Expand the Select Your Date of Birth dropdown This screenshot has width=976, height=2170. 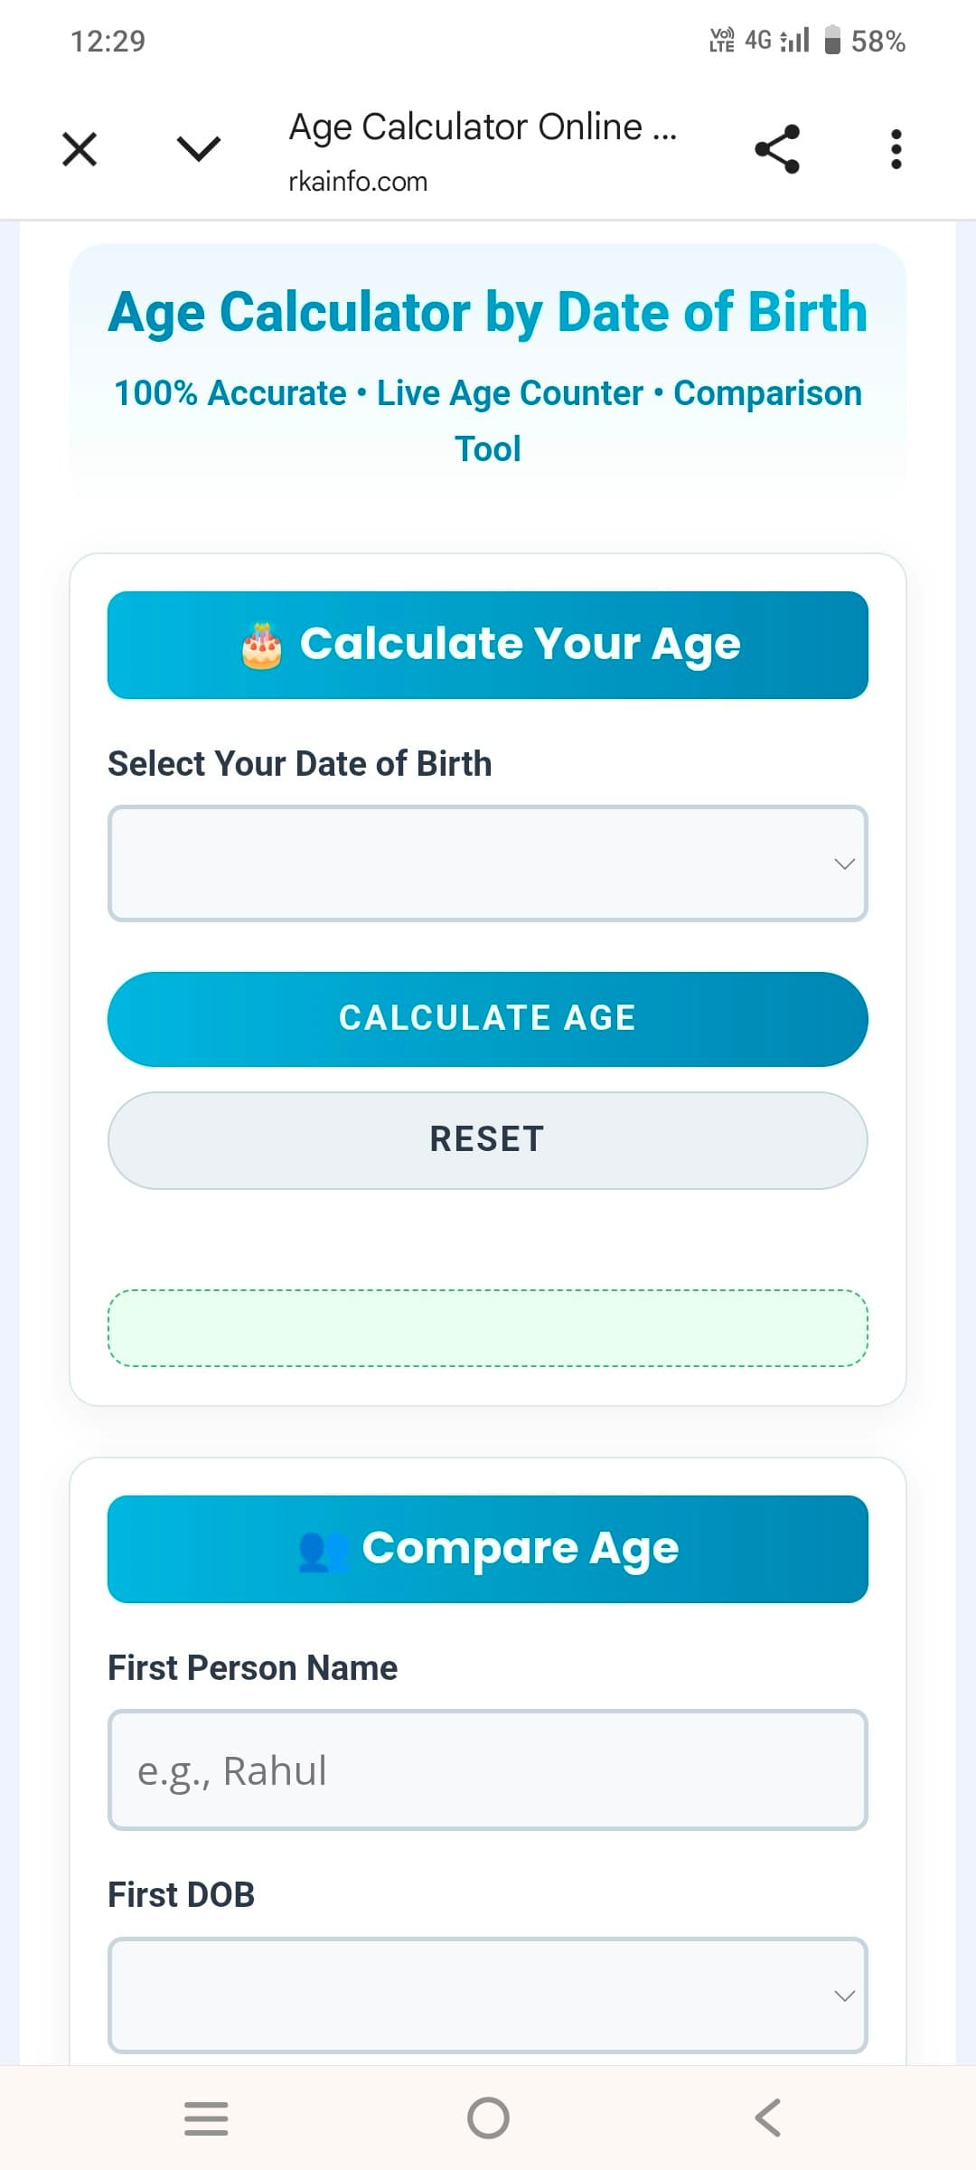coord(488,863)
